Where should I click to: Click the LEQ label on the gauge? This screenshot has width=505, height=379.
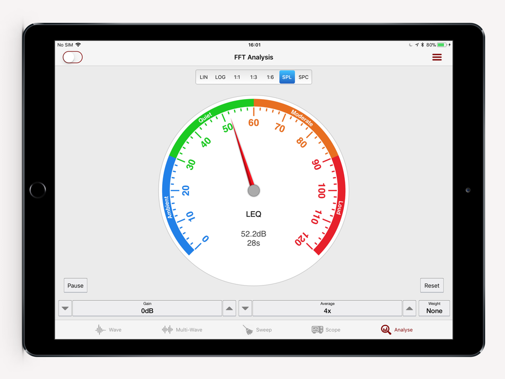click(254, 214)
